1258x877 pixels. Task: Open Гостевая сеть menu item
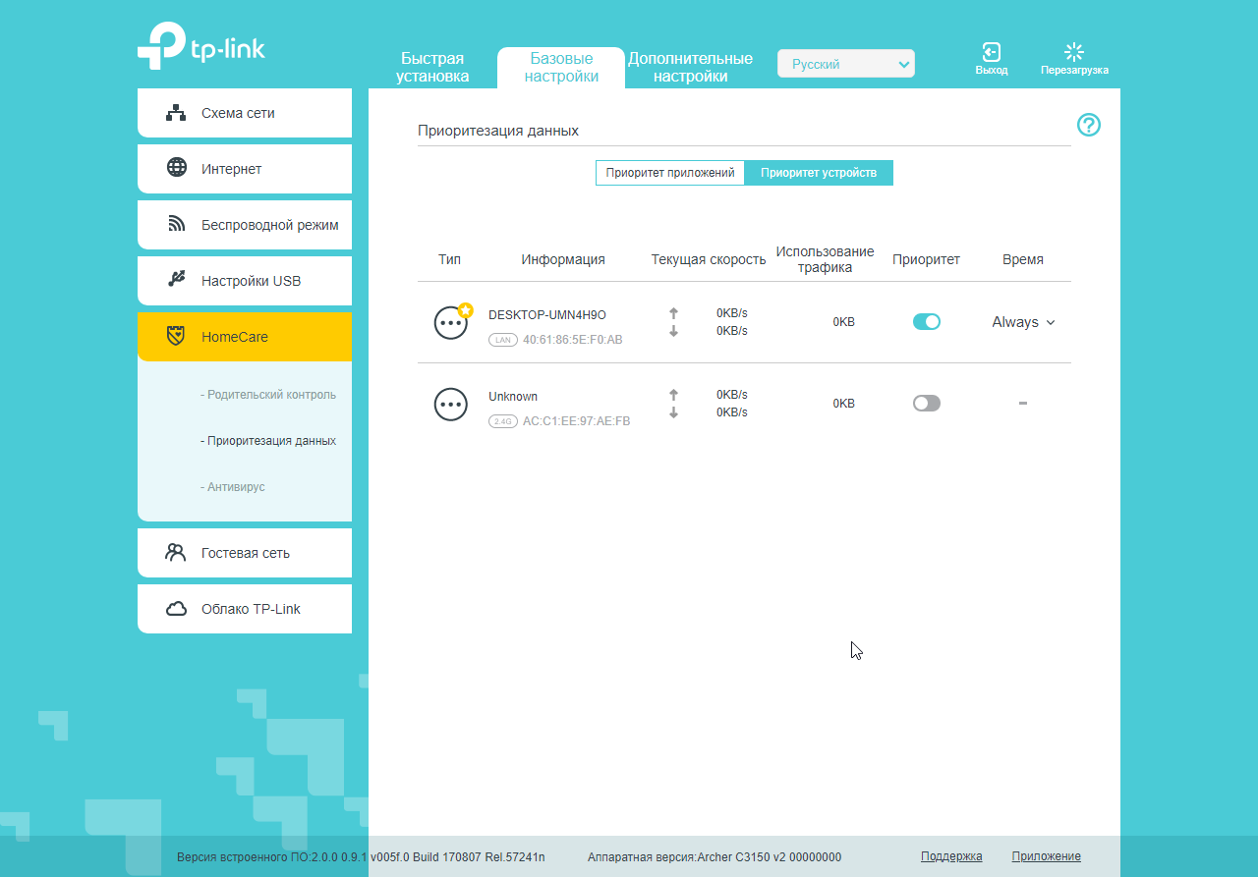[x=245, y=553]
